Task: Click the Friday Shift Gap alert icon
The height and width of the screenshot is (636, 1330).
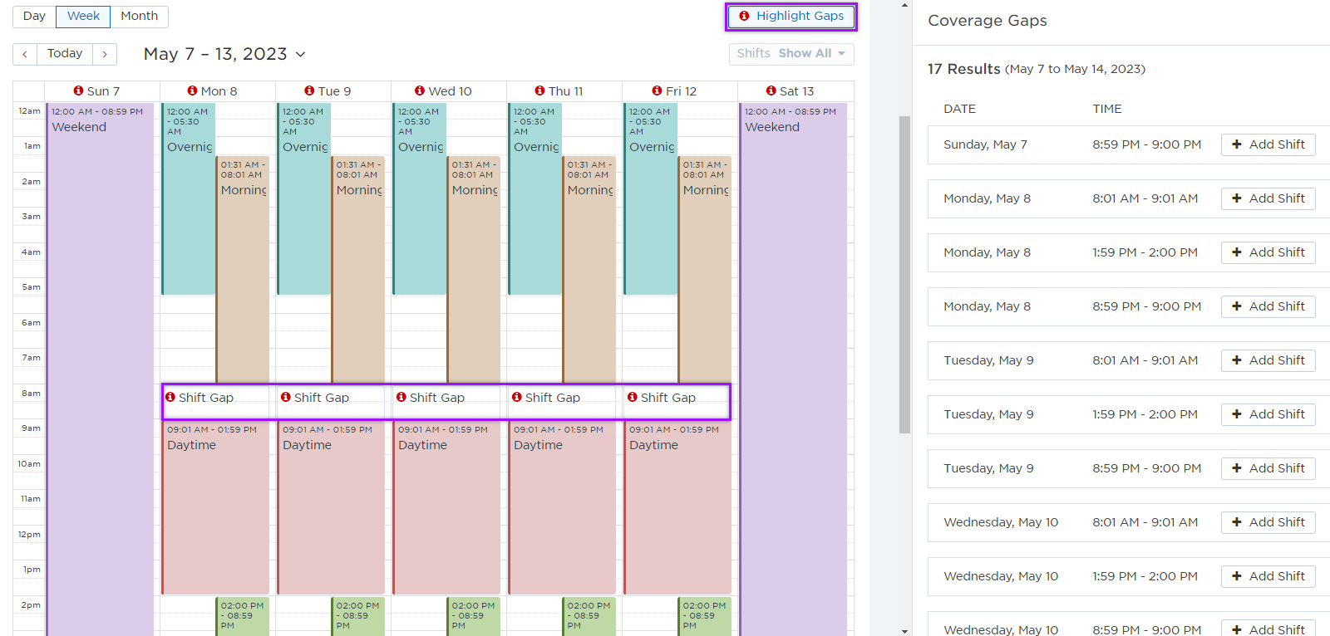Action: click(x=633, y=397)
